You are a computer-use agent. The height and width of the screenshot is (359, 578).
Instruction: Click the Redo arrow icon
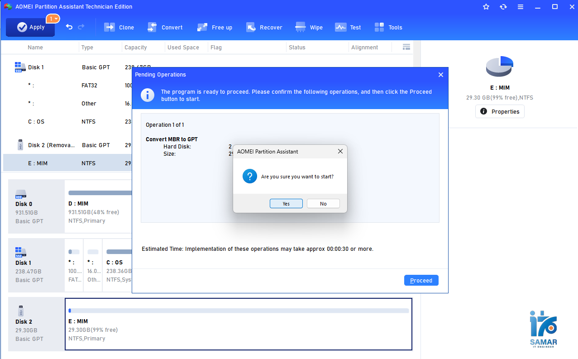click(x=81, y=27)
